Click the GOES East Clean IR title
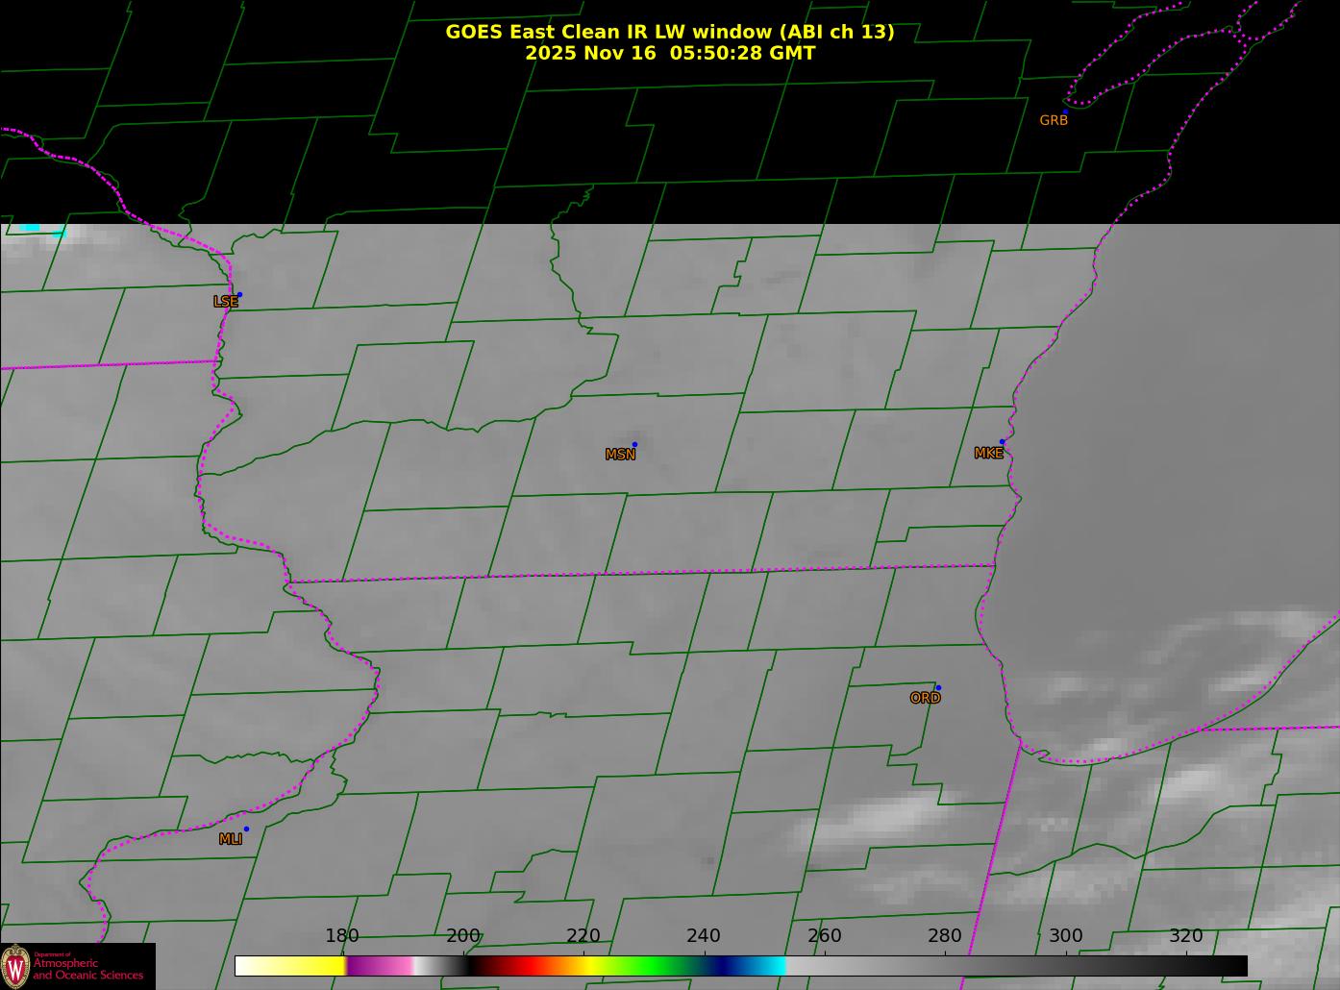 tap(669, 32)
